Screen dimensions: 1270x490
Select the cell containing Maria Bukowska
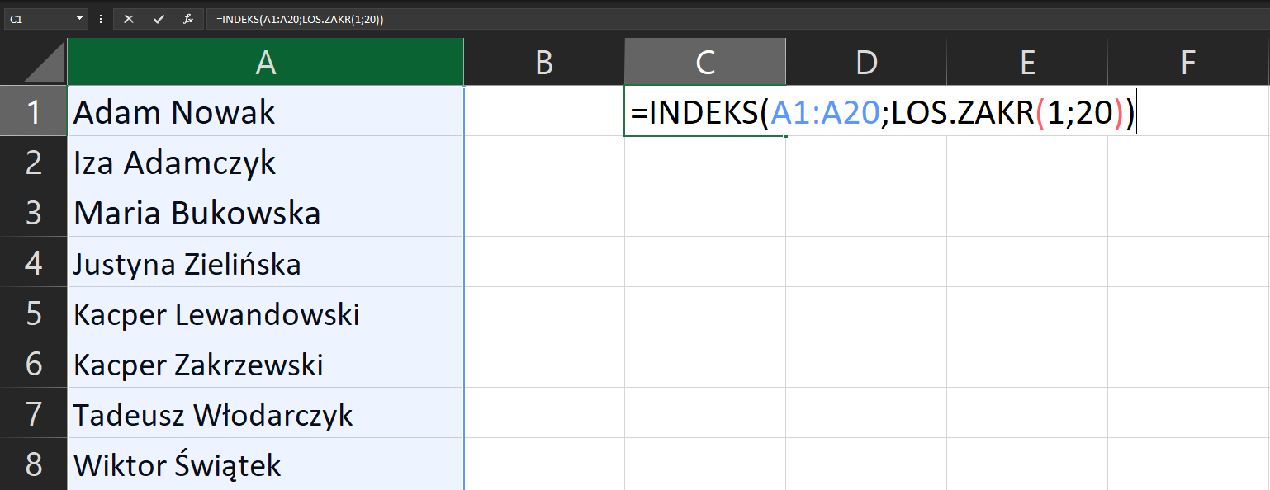(x=264, y=212)
